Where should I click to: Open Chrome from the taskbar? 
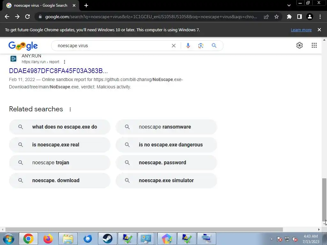pyautogui.click(x=28, y=239)
